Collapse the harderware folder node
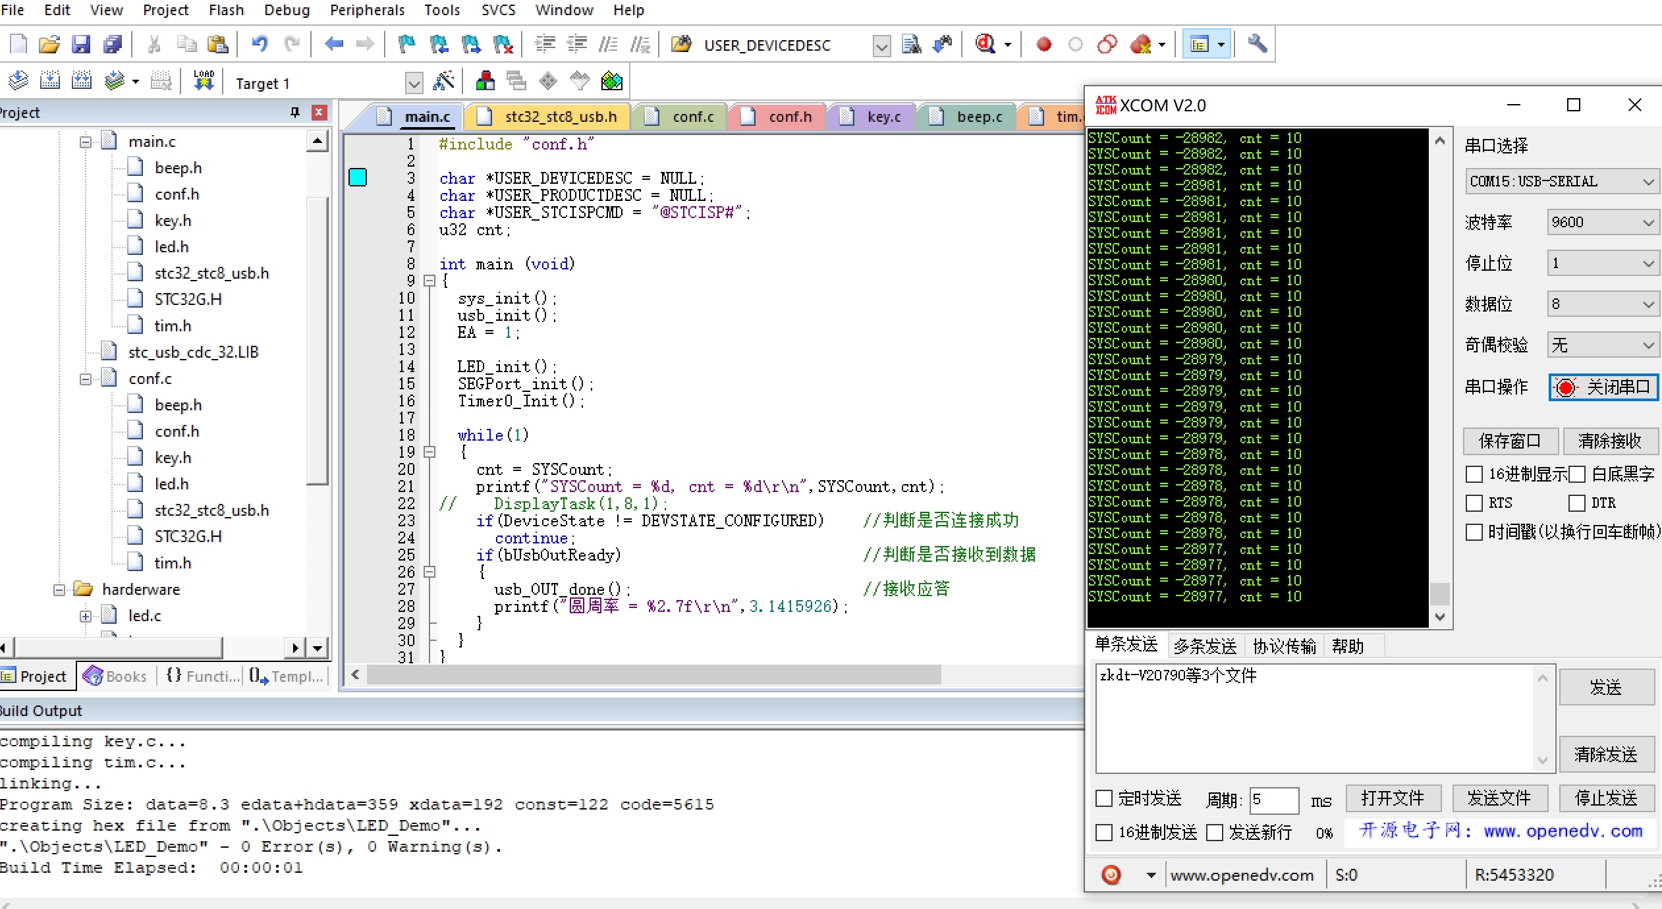The height and width of the screenshot is (909, 1662). (x=59, y=590)
